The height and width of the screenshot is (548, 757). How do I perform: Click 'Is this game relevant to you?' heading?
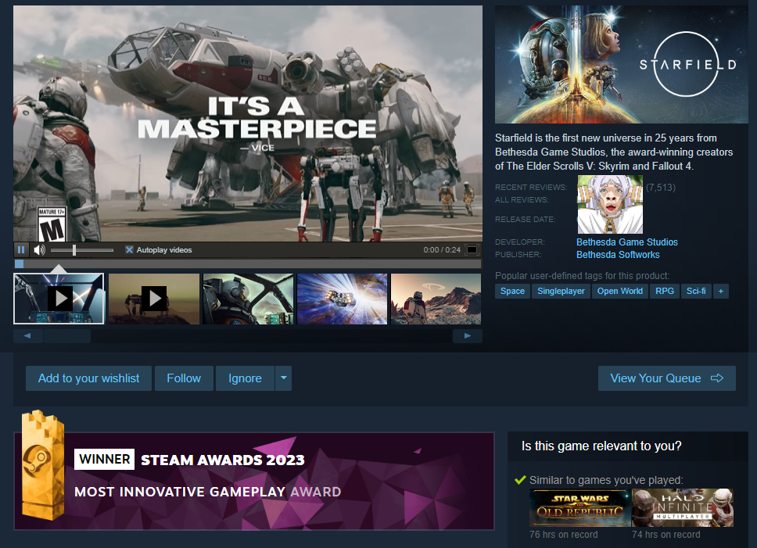pos(601,446)
